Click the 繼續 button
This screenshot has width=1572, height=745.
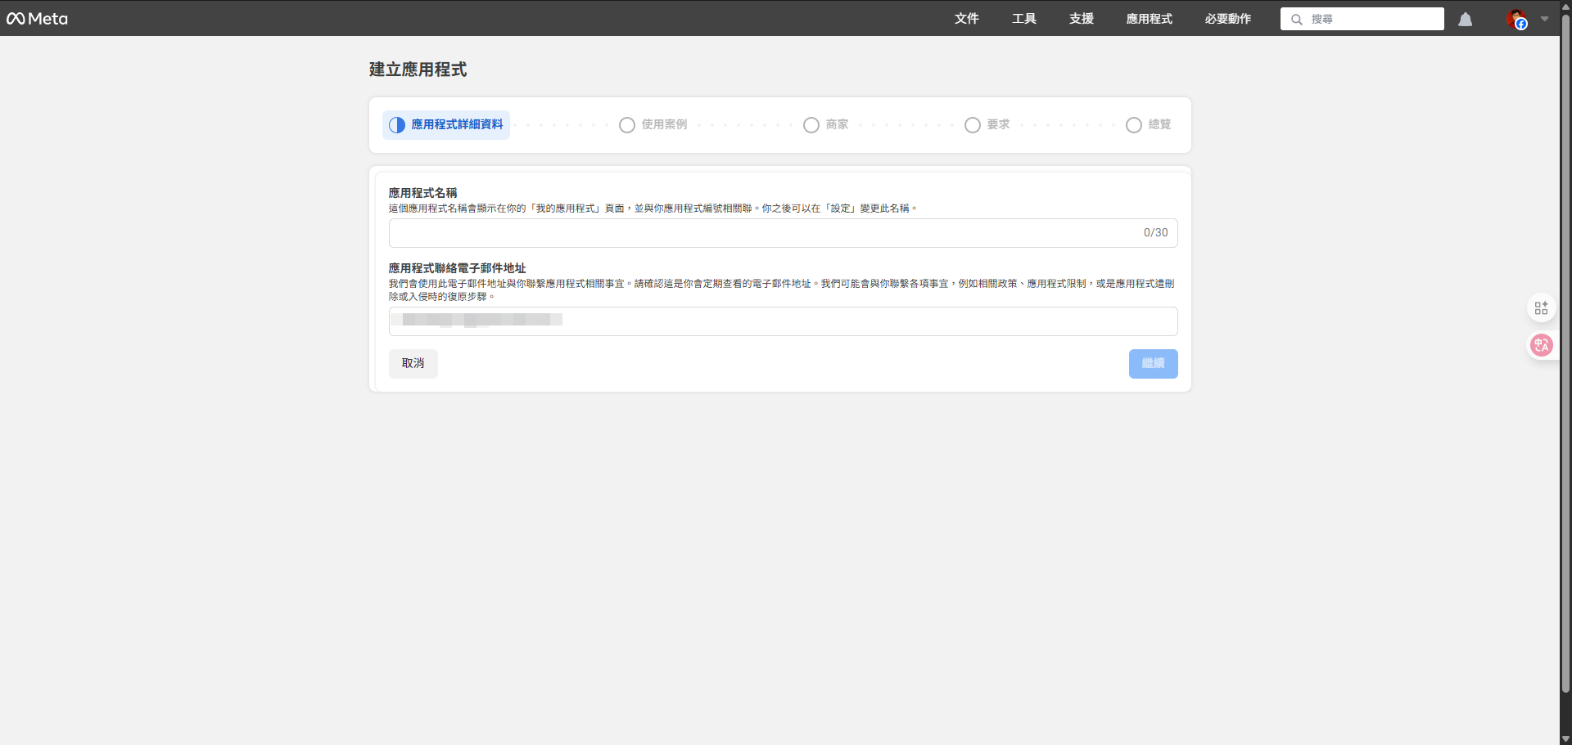1153,363
